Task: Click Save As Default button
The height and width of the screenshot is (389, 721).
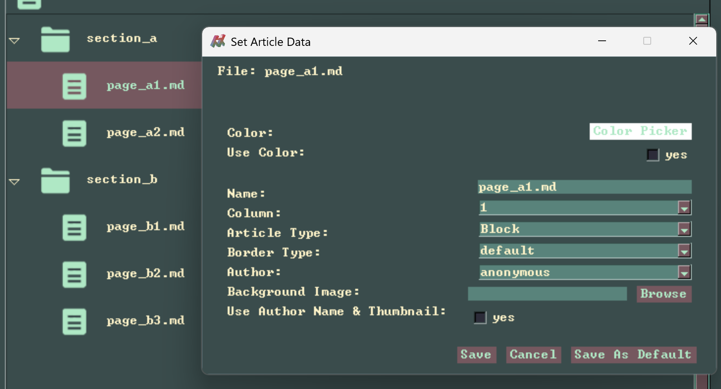Action: click(x=633, y=354)
